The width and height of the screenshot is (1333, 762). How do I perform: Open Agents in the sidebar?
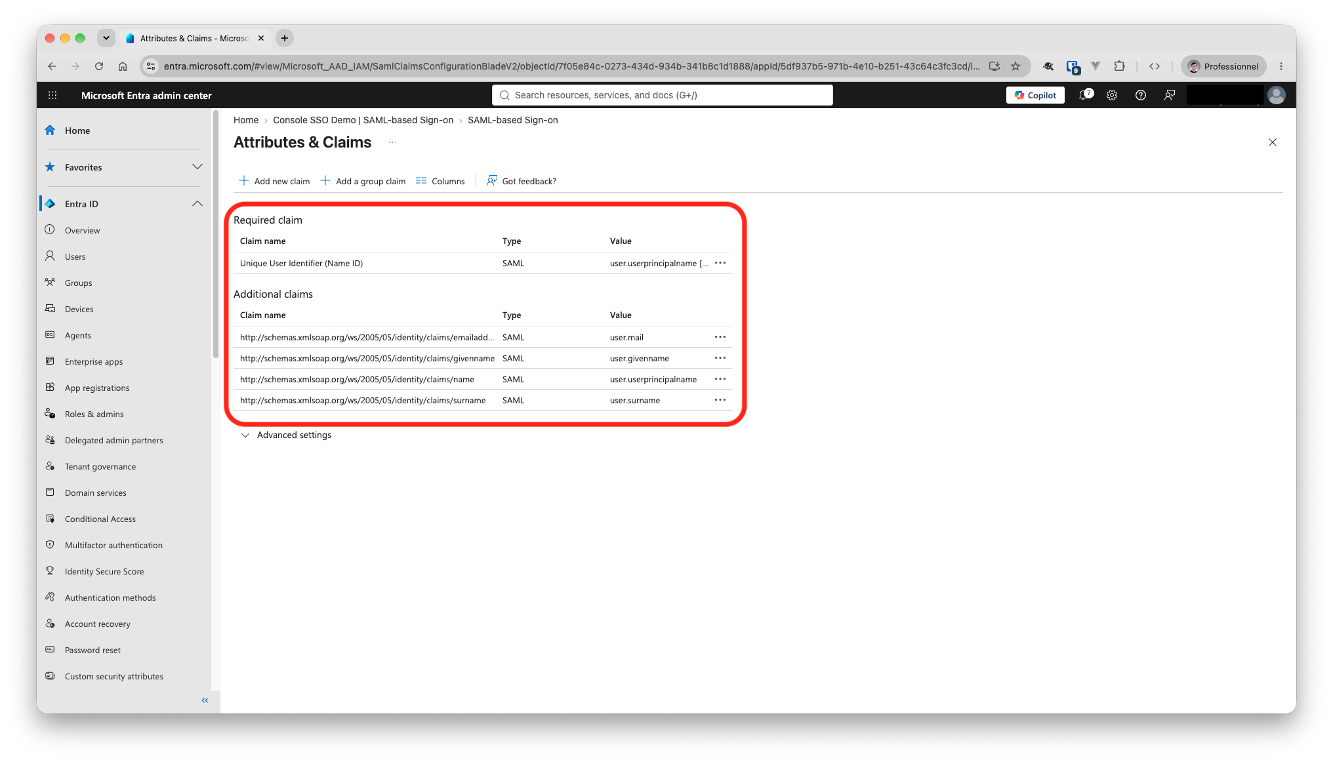point(77,335)
